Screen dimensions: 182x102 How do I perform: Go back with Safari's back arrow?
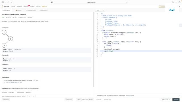click(x=8, y=2)
